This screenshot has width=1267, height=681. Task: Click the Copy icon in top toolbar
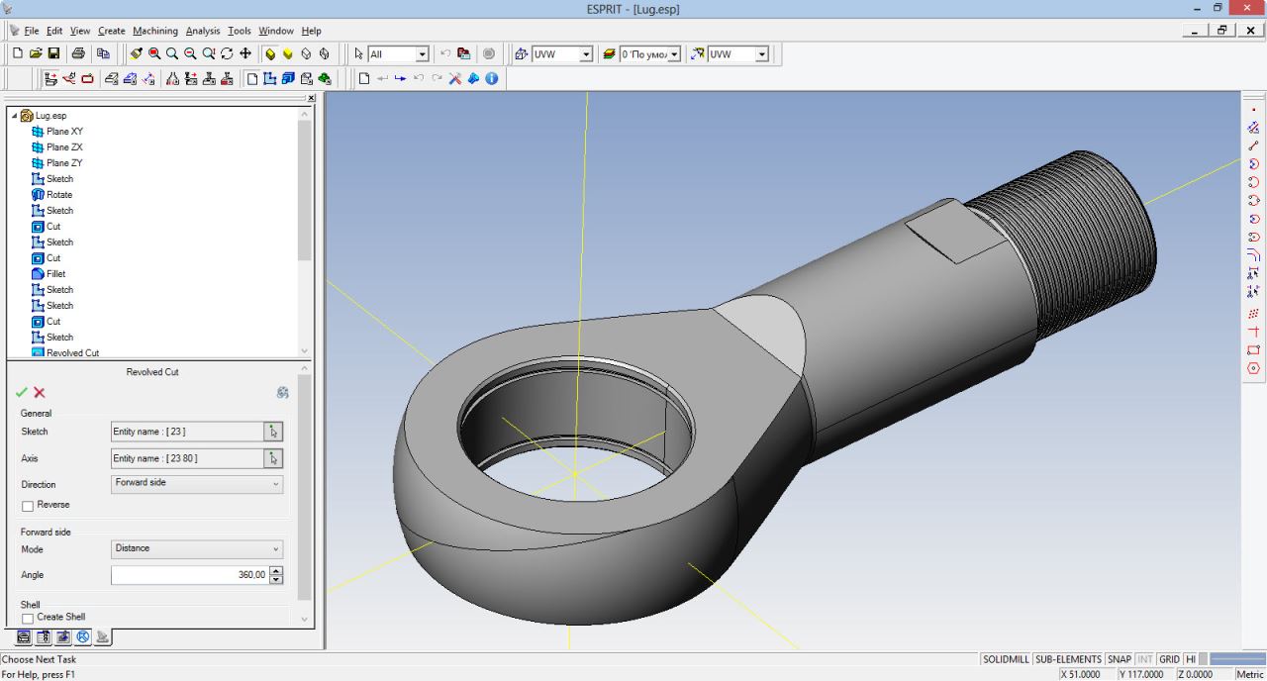pyautogui.click(x=103, y=53)
